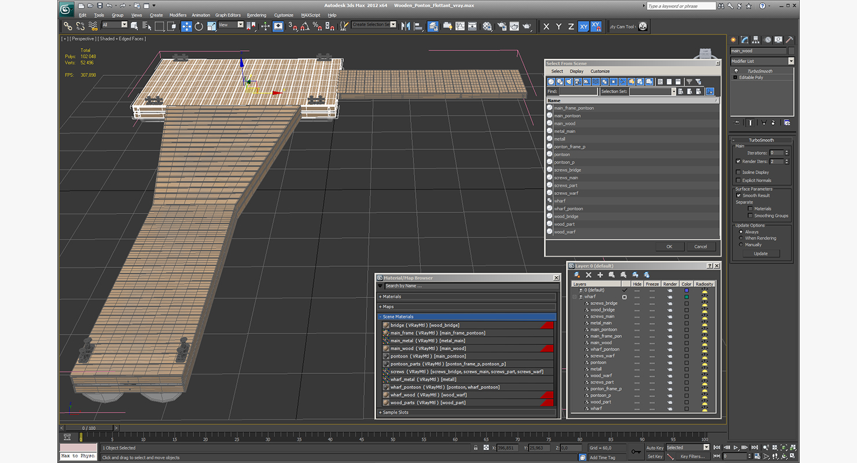Toggle the Angle Snap icon

coord(305,26)
